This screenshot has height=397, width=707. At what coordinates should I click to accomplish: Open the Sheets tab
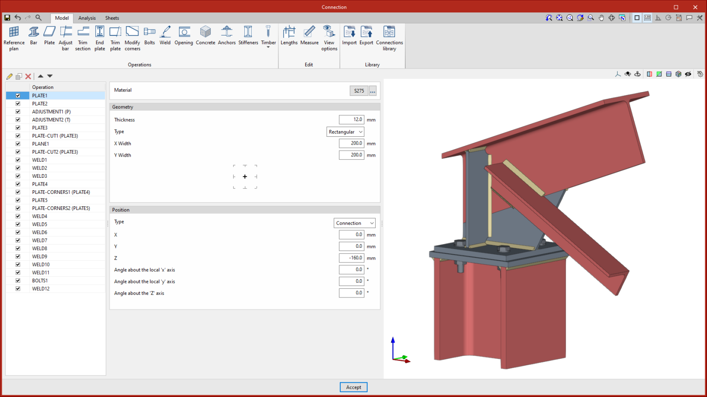point(112,18)
